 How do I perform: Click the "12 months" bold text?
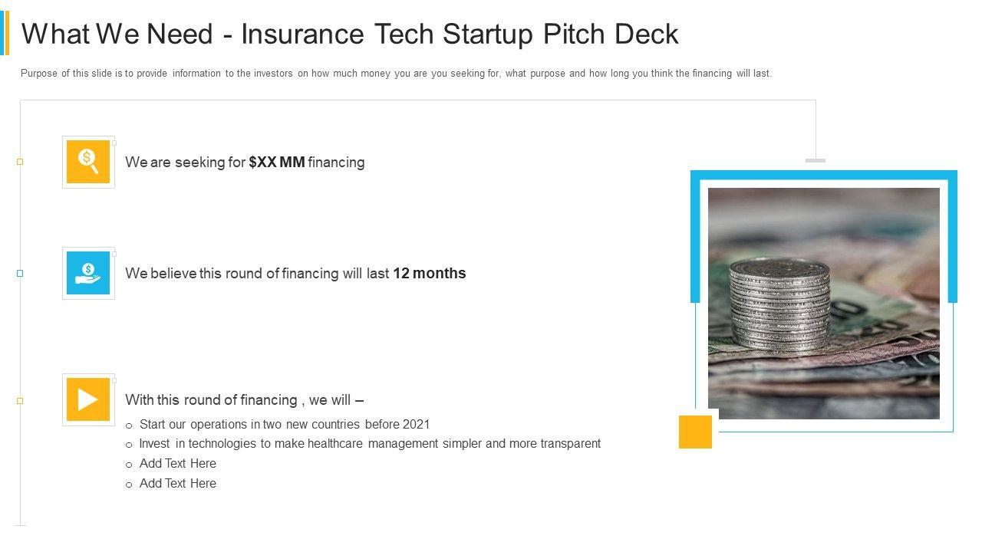429,274
